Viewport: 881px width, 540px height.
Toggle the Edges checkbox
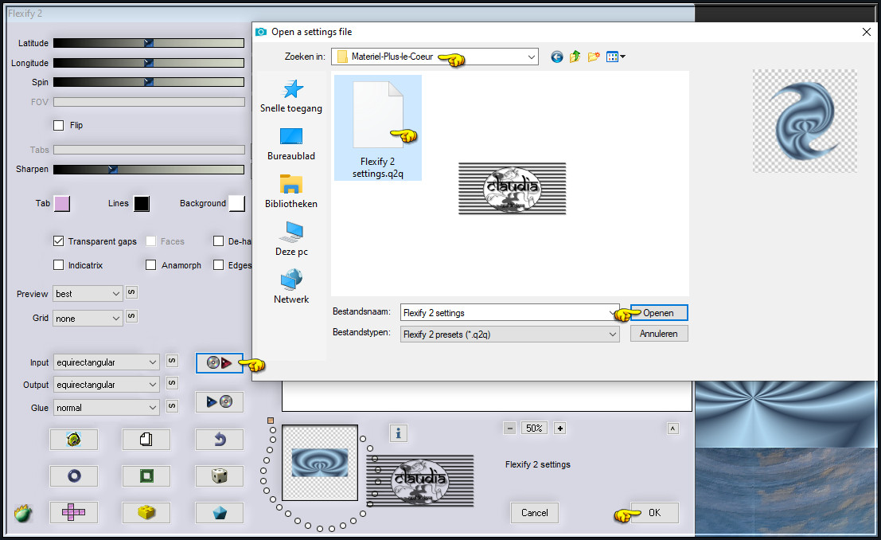pyautogui.click(x=219, y=265)
